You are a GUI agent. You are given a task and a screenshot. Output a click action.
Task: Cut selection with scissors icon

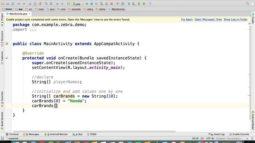click(x=30, y=4)
